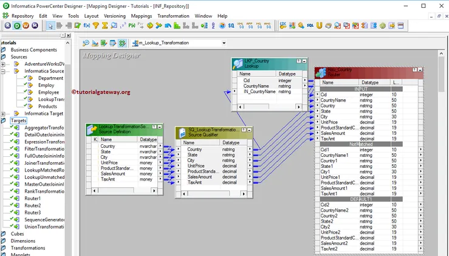Select Targets folder in navigator
Screen dimensions: 449x256
tap(19, 120)
